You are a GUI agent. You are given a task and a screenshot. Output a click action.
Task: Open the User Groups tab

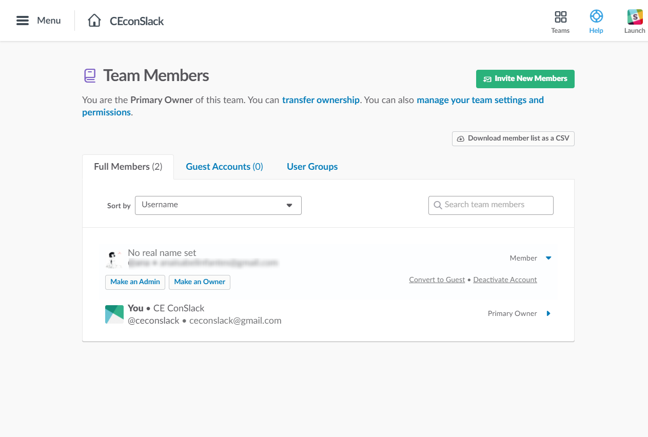coord(312,167)
